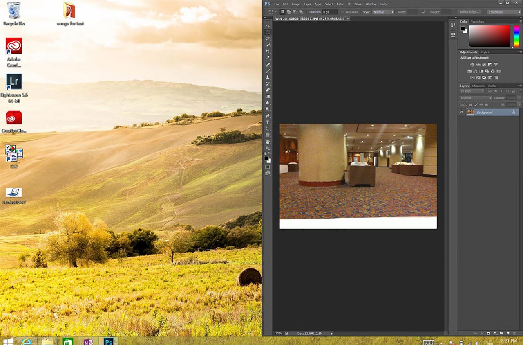Toggle filter for pixel layers
Image resolution: width=523 pixels, height=345 pixels.
(489, 91)
